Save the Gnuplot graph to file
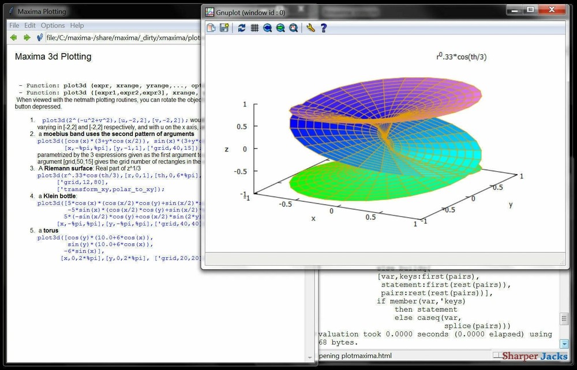The width and height of the screenshot is (577, 370). (x=224, y=28)
